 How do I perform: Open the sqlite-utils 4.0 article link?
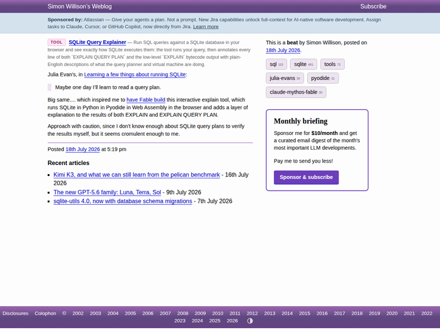tap(123, 201)
